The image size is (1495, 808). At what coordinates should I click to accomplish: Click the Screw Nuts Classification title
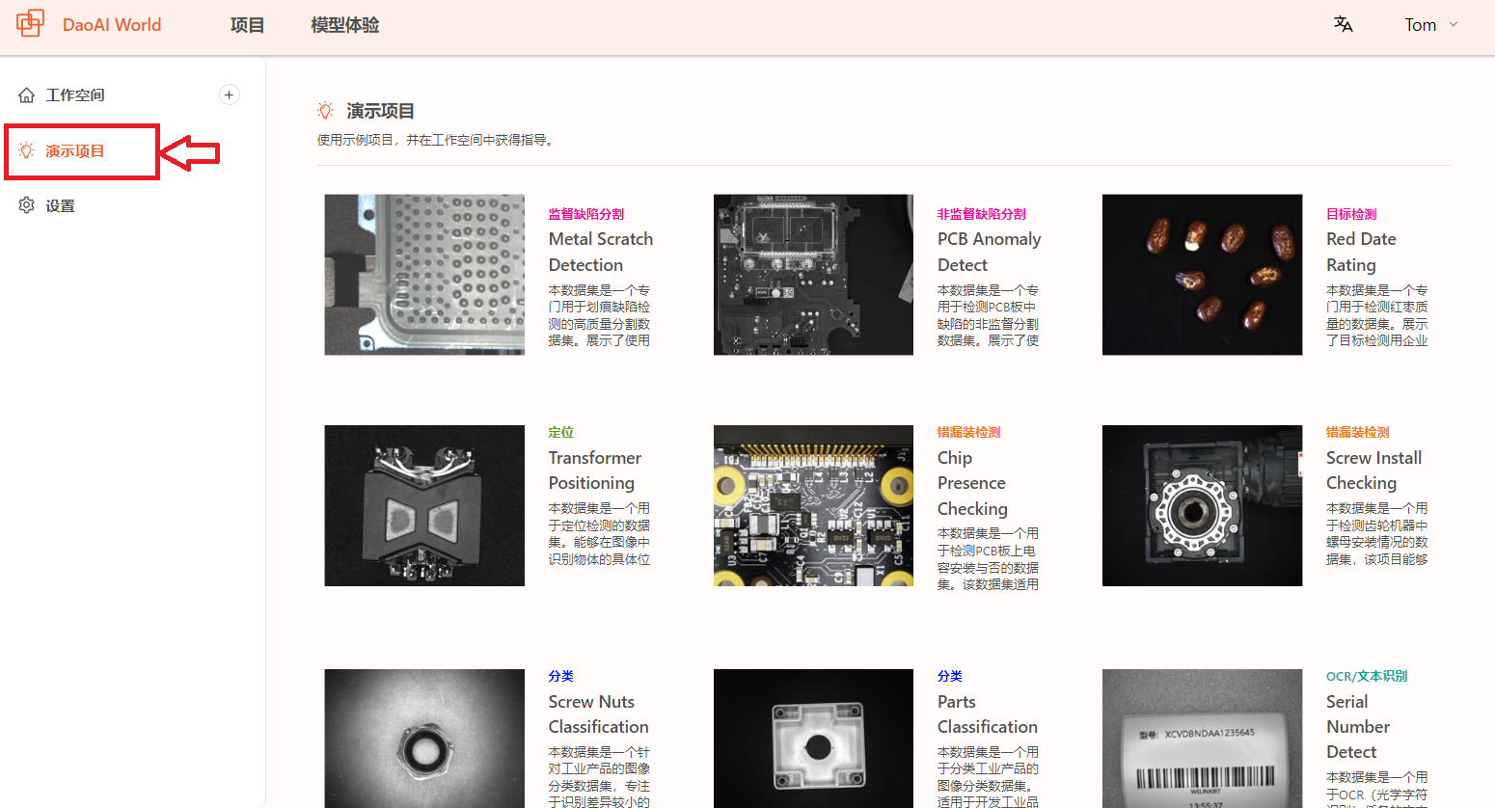coord(598,714)
